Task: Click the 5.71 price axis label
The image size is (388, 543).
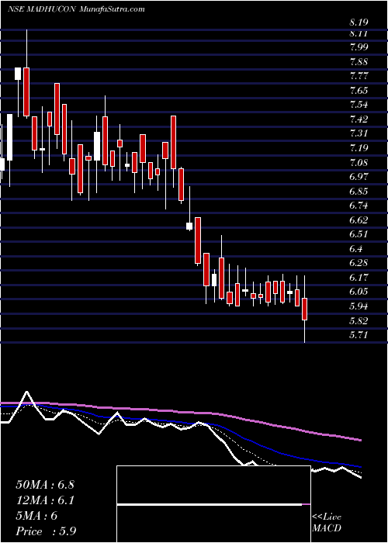Action: [x=359, y=335]
